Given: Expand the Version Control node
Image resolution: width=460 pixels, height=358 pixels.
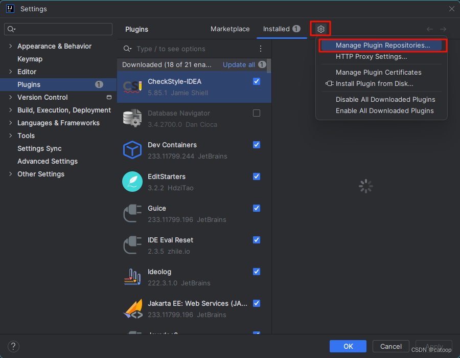Looking at the screenshot, I should (11, 97).
